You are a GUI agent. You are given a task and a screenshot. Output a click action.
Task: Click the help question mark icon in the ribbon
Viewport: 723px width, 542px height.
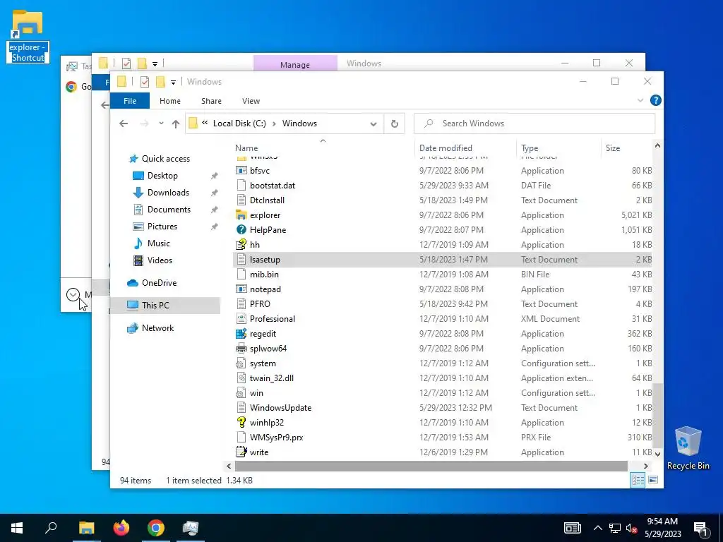pos(655,100)
